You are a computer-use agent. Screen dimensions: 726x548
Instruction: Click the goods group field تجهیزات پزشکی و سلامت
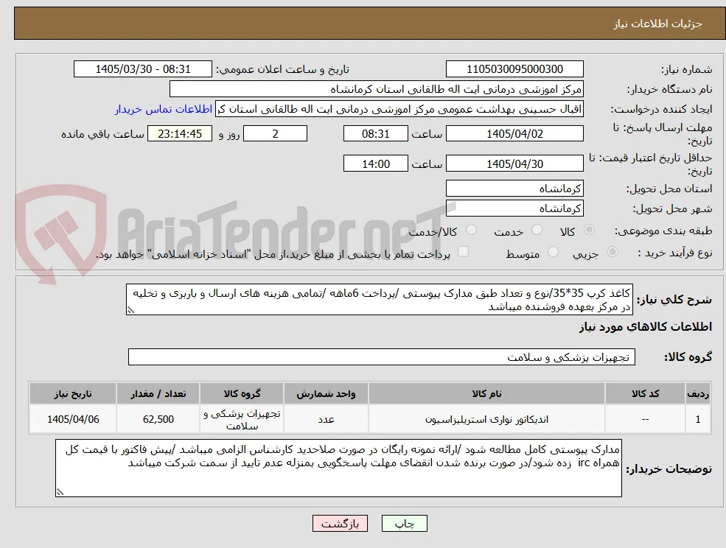tap(382, 356)
